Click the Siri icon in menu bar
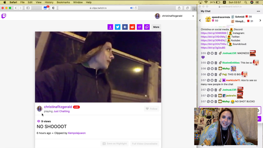263x148 pixels. pos(252,2)
